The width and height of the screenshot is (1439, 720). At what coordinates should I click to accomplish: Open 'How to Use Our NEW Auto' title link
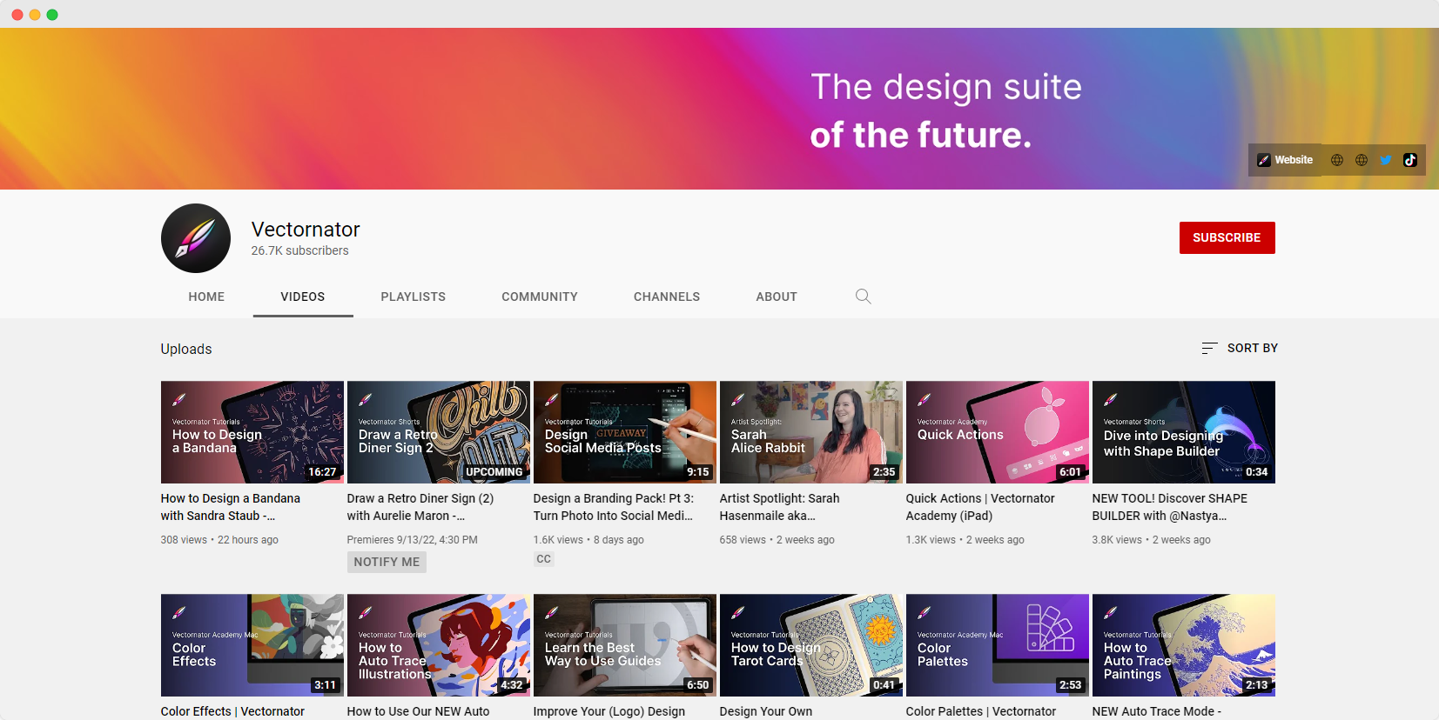tap(419, 711)
